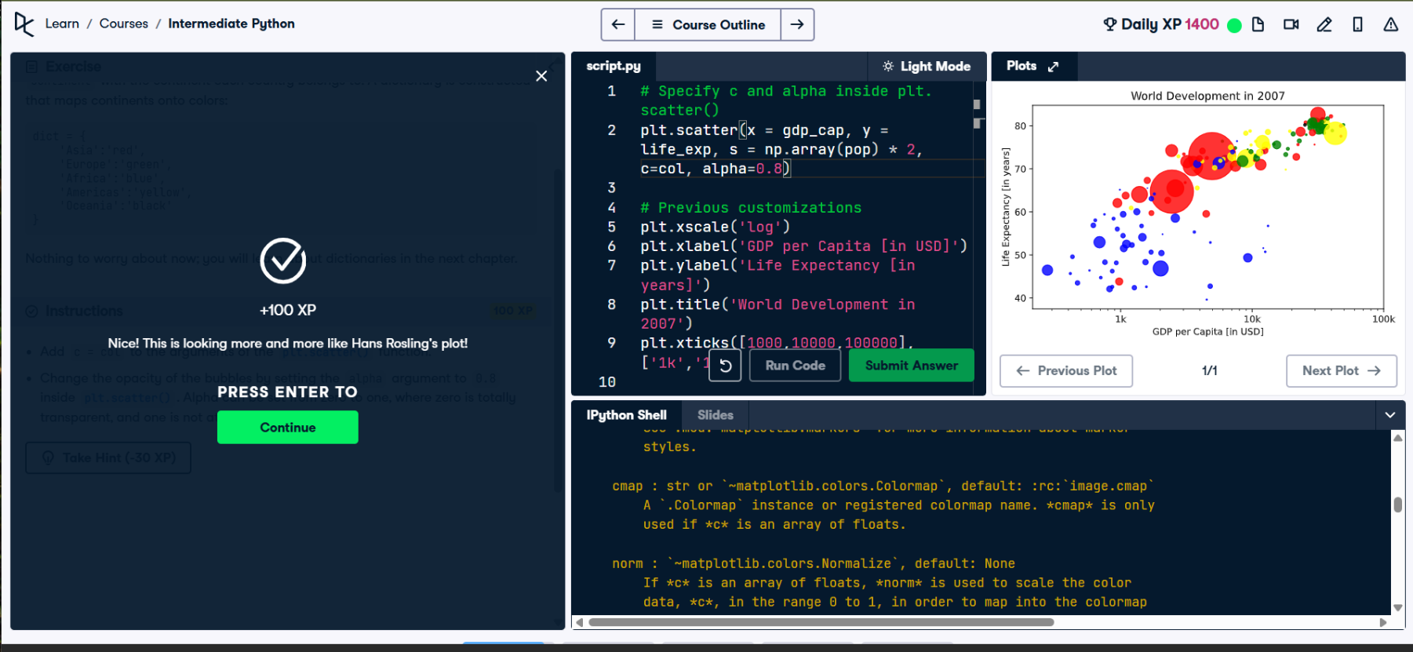Open the video camera icon
1413x652 pixels.
1291,24
